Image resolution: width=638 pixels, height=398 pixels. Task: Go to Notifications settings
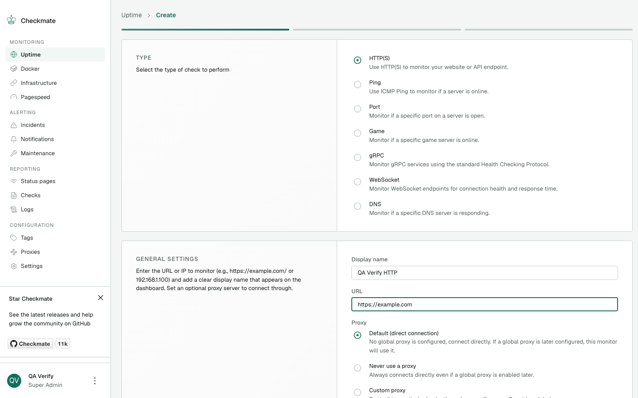55,139
